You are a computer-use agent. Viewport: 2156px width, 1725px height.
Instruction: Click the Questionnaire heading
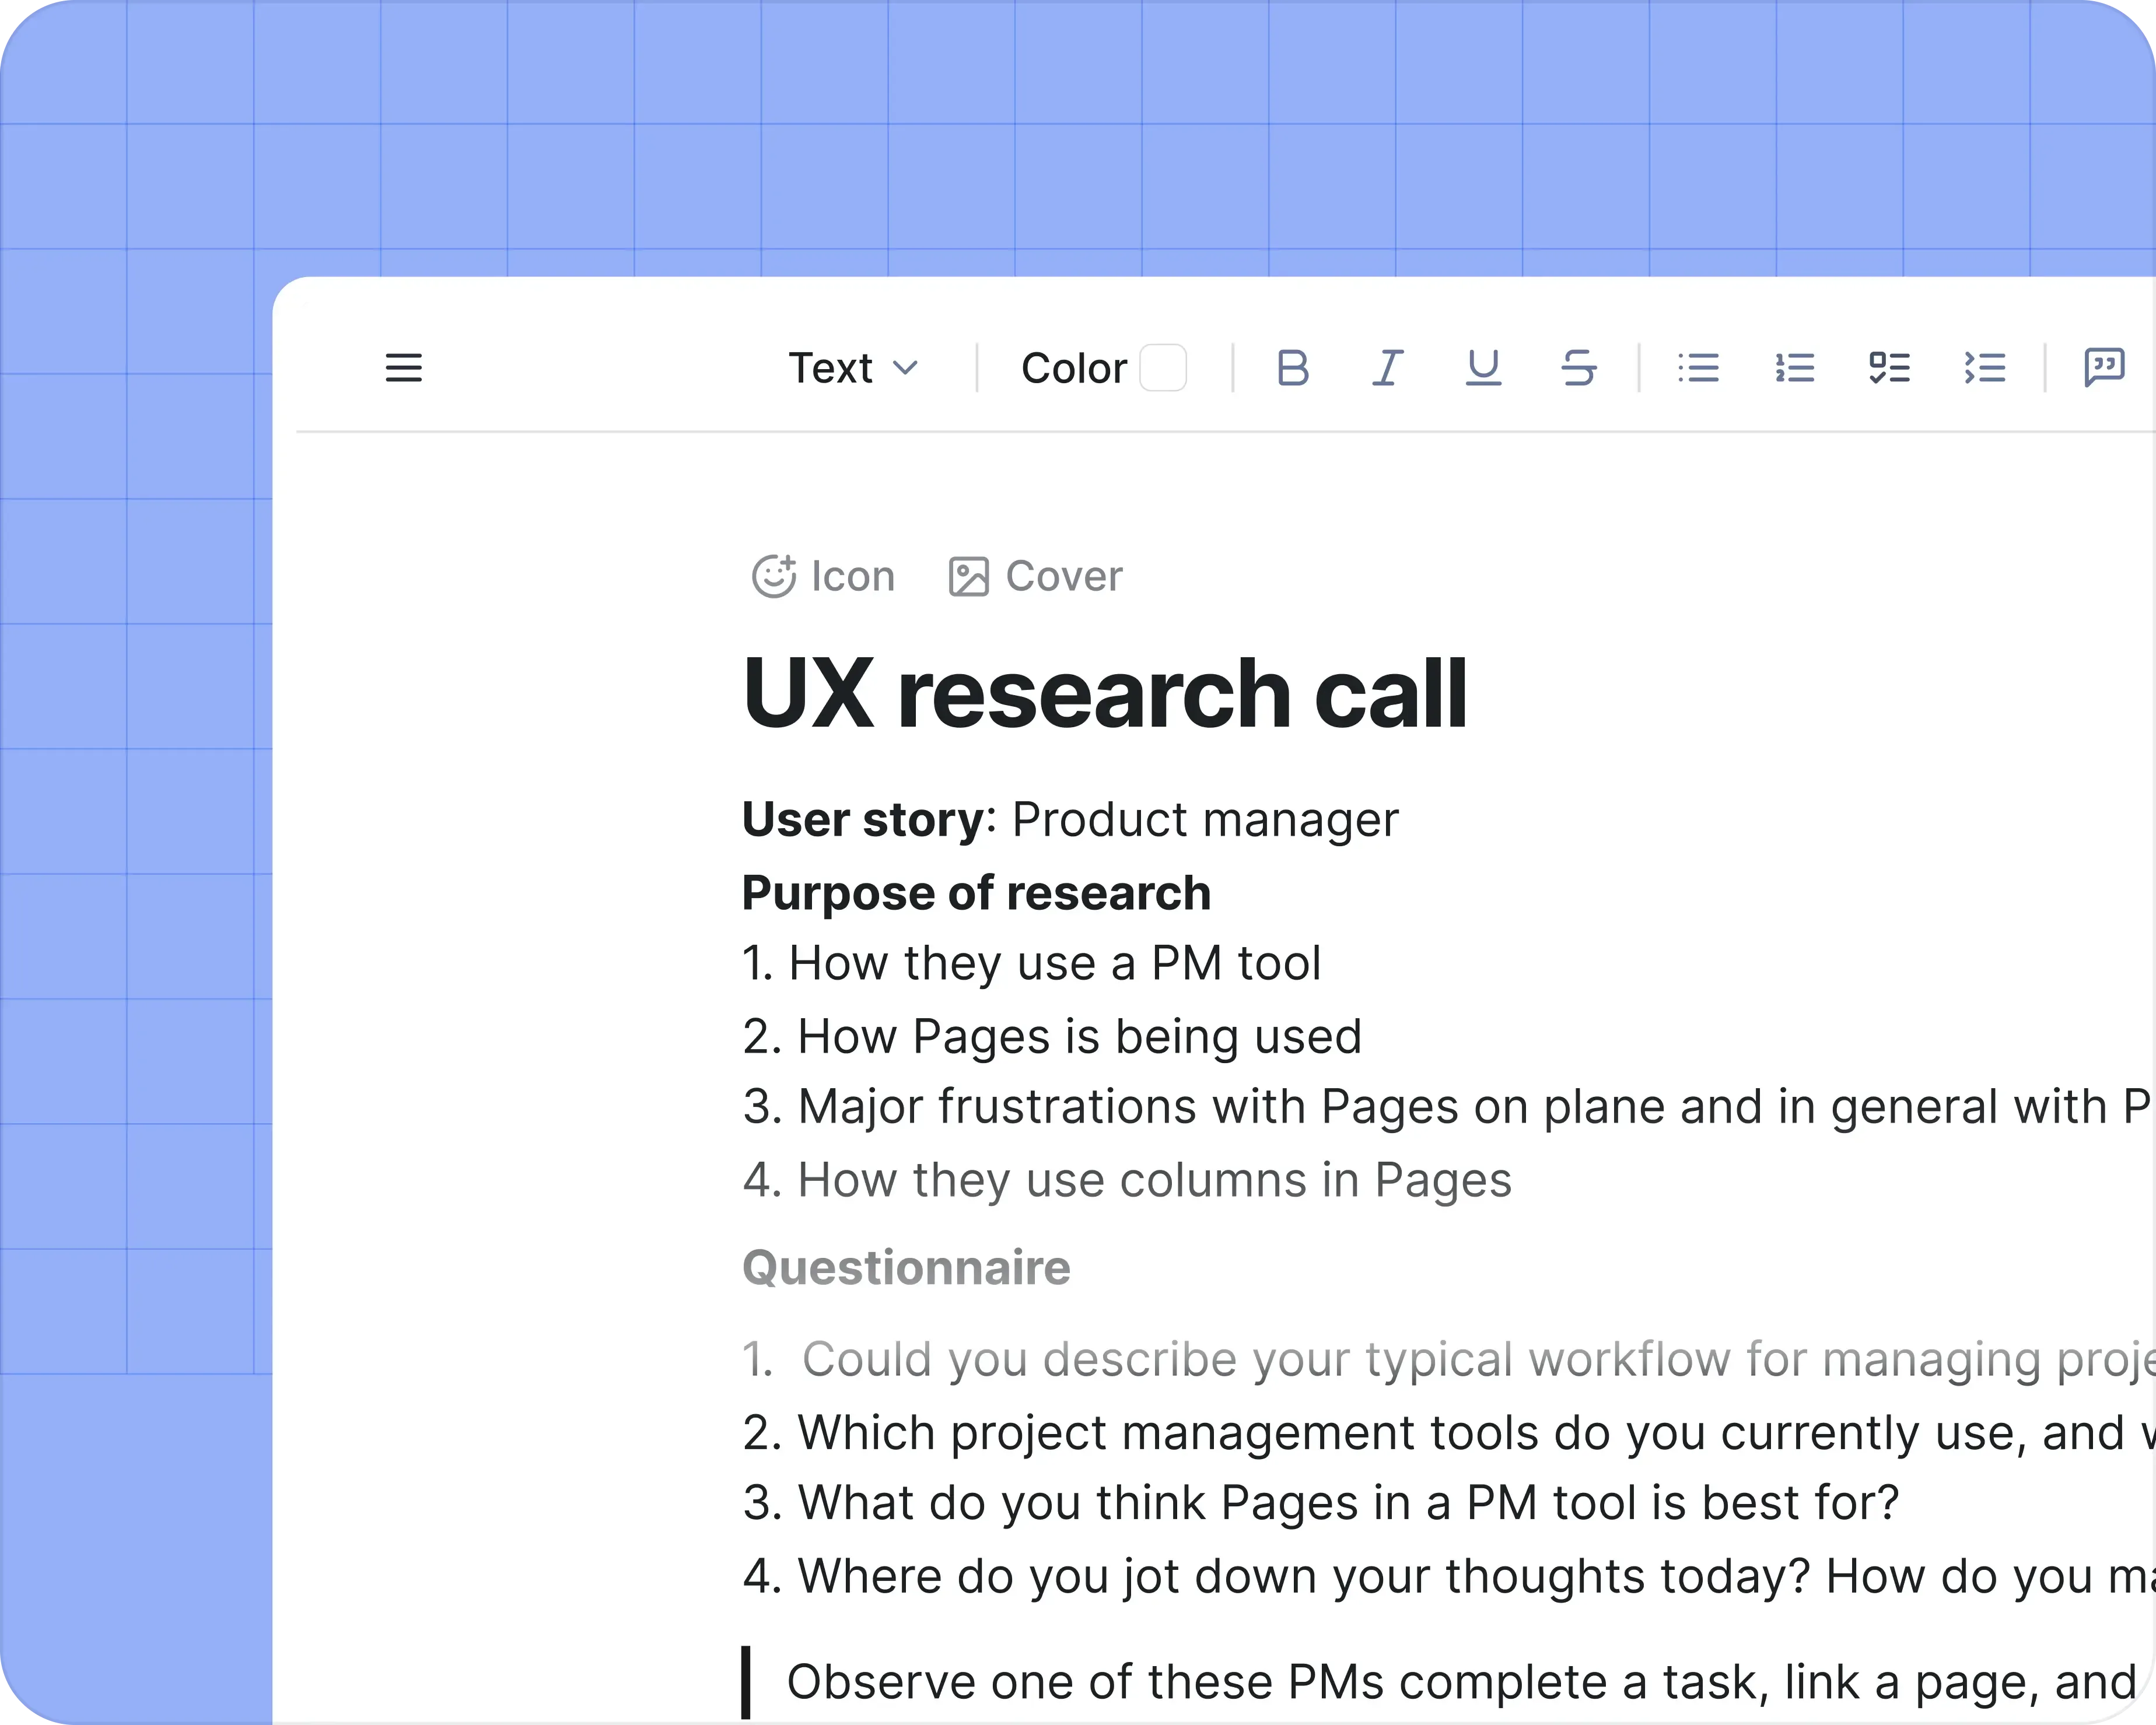(906, 1268)
